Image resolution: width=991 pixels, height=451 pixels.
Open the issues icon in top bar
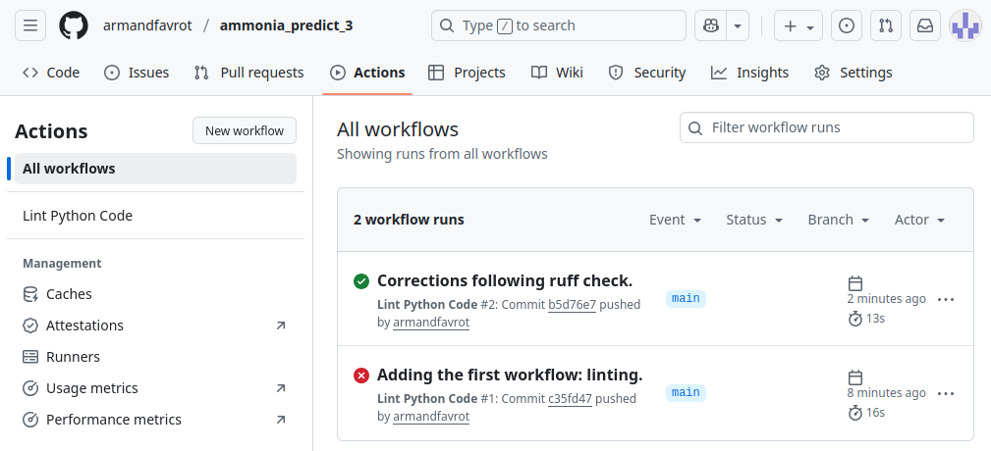click(847, 25)
